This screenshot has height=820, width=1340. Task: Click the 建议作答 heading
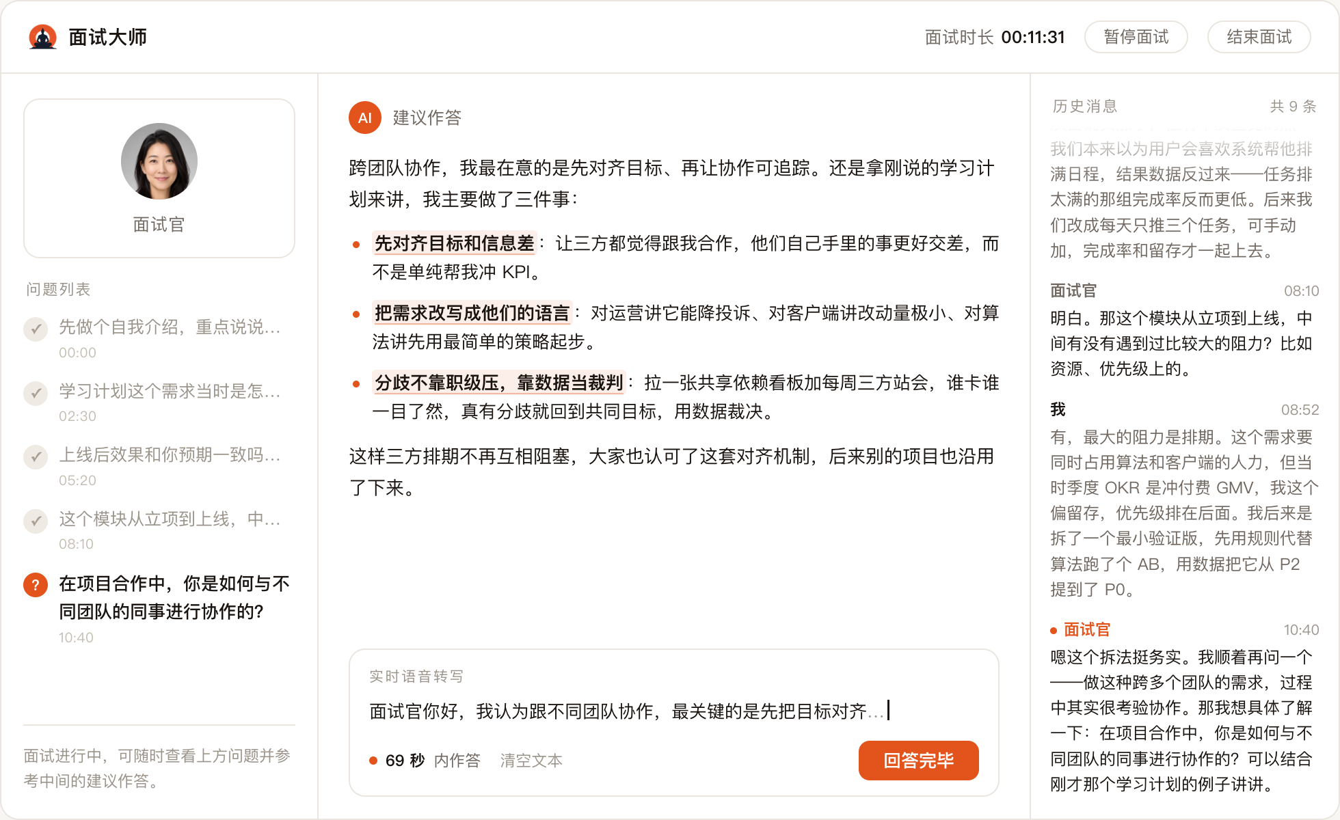coord(427,118)
